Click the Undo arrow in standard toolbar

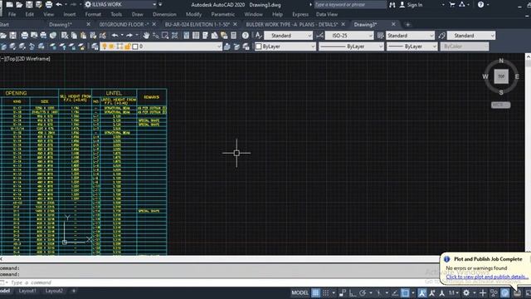(x=115, y=35)
